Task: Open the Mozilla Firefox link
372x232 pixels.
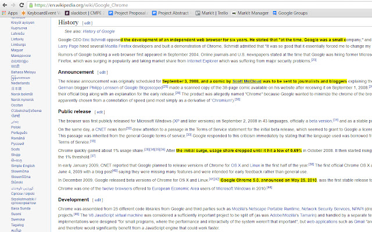Action: (118, 46)
